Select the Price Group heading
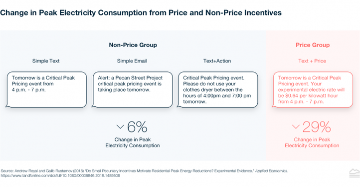 coord(313,45)
